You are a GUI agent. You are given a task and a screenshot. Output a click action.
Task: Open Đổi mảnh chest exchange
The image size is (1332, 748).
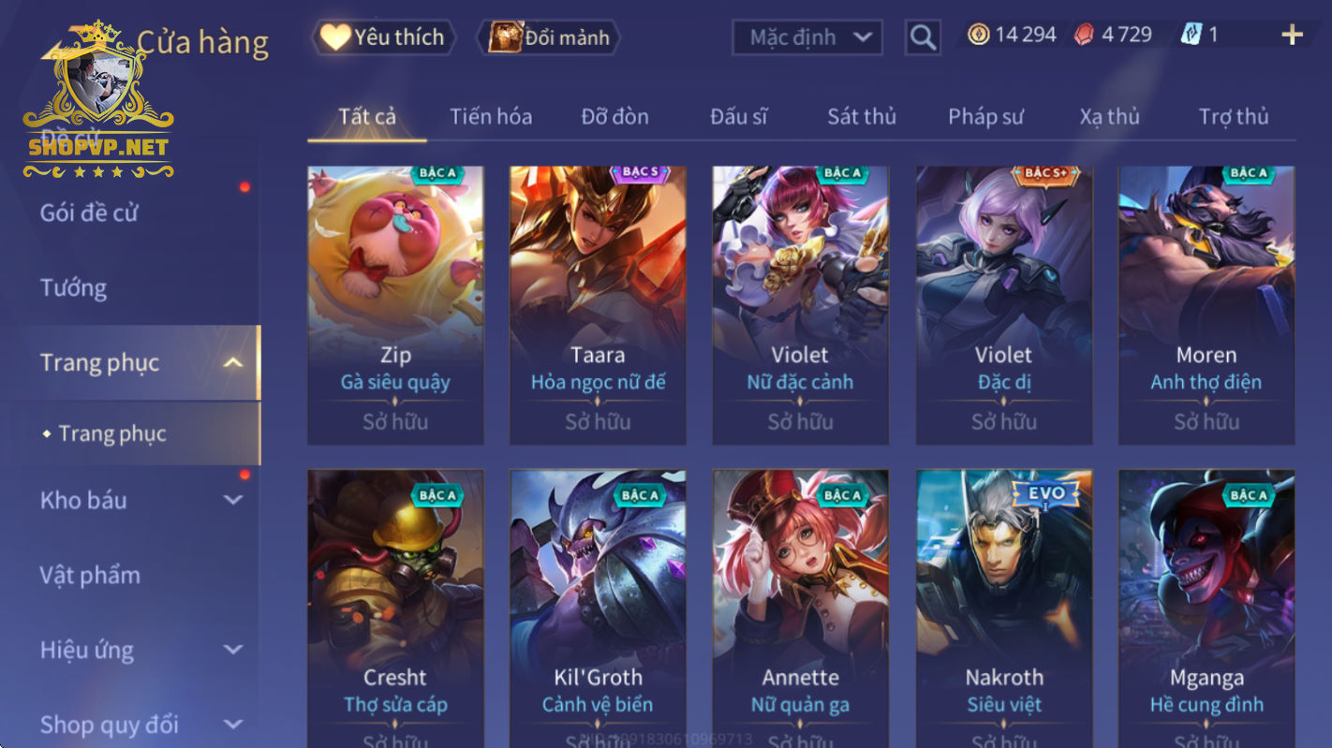click(x=549, y=37)
